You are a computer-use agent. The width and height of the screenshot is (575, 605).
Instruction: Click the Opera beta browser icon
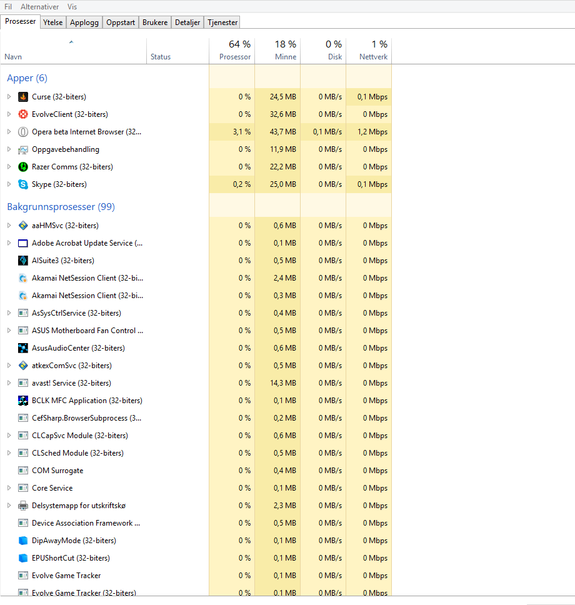tap(23, 132)
